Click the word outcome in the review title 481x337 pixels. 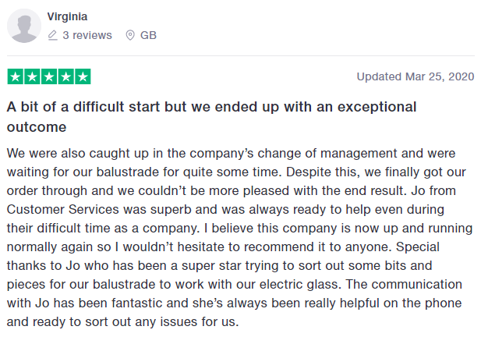point(37,127)
